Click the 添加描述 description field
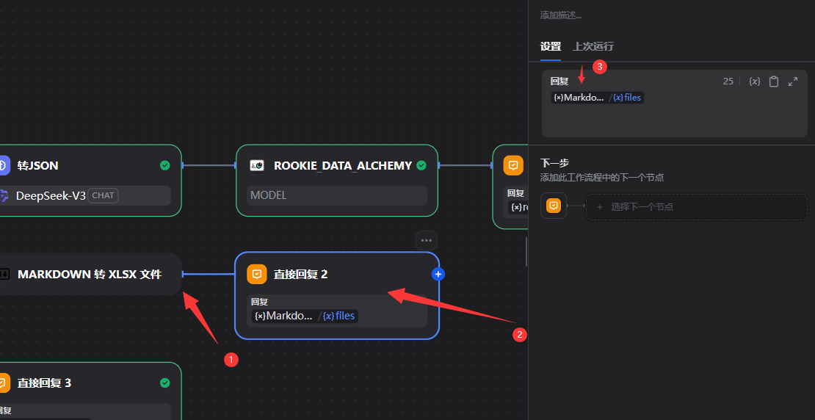 (x=562, y=15)
